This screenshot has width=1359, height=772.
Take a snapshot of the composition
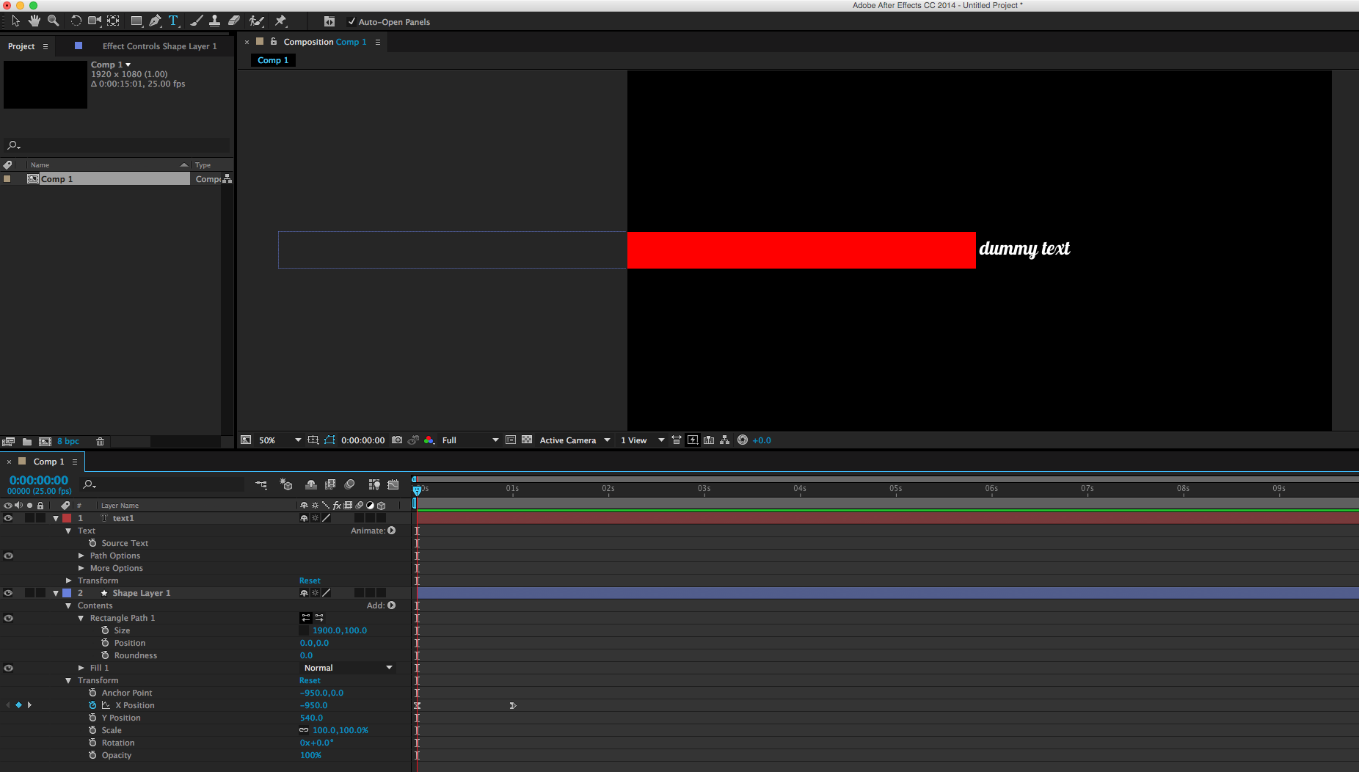[396, 440]
